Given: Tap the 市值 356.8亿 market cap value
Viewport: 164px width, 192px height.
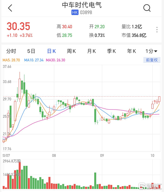Looking at the screenshot, I should pos(134,35).
